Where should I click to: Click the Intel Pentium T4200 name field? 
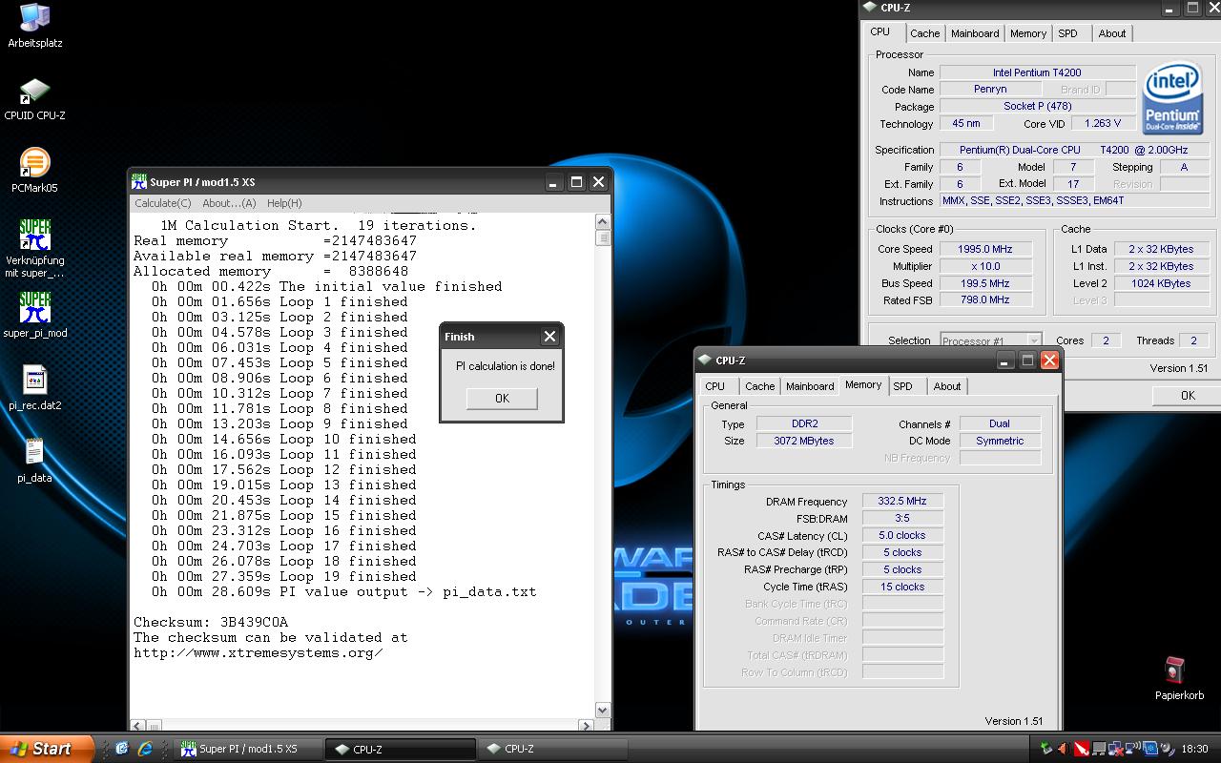(x=1037, y=72)
